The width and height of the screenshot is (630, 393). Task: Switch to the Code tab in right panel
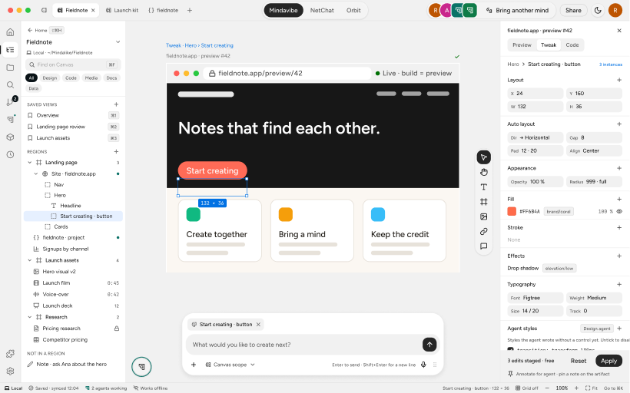pyautogui.click(x=572, y=45)
